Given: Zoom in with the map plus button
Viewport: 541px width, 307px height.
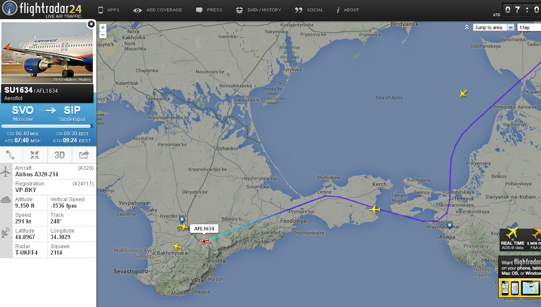Looking at the screenshot, I should [103, 27].
